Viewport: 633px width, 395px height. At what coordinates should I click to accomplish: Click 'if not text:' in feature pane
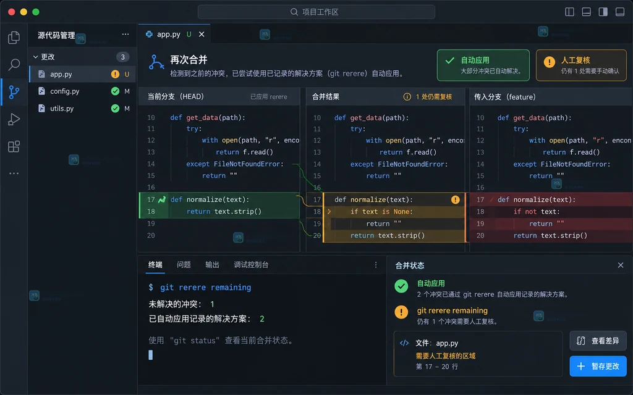click(x=536, y=212)
